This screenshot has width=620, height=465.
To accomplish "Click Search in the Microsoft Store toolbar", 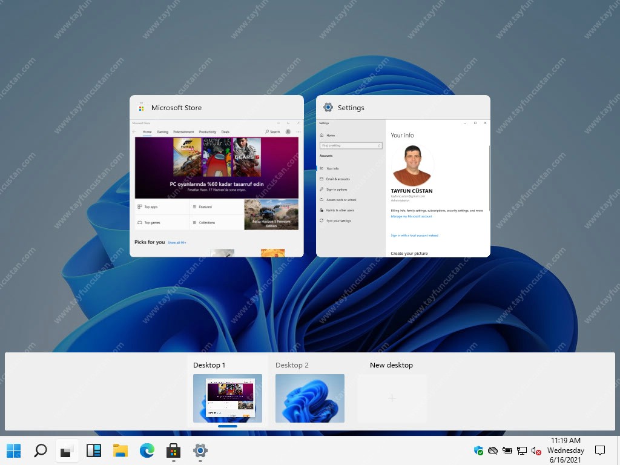I will click(x=272, y=132).
